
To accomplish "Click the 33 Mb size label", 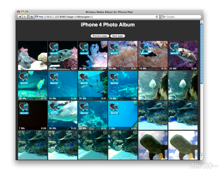I will coord(173,68).
